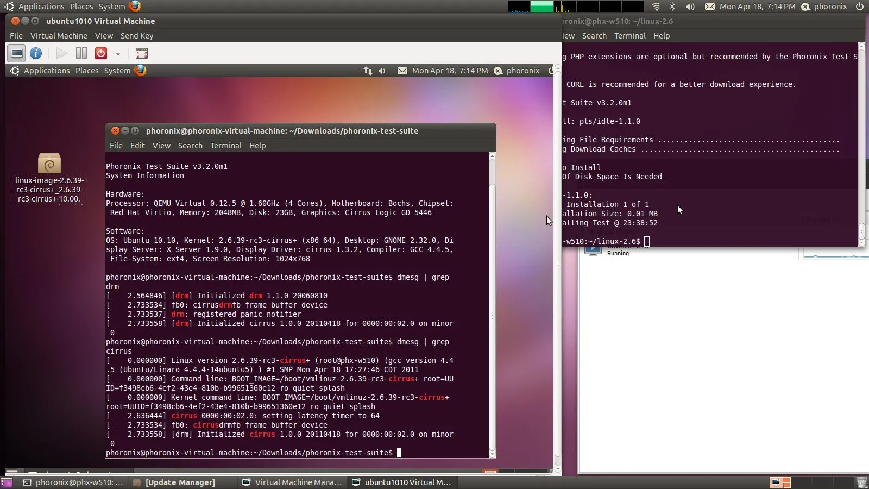Open the Terminal menu in the guest terminal
This screenshot has height=489, width=869.
226,146
